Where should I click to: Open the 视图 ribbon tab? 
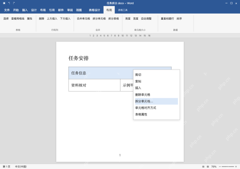(79, 10)
